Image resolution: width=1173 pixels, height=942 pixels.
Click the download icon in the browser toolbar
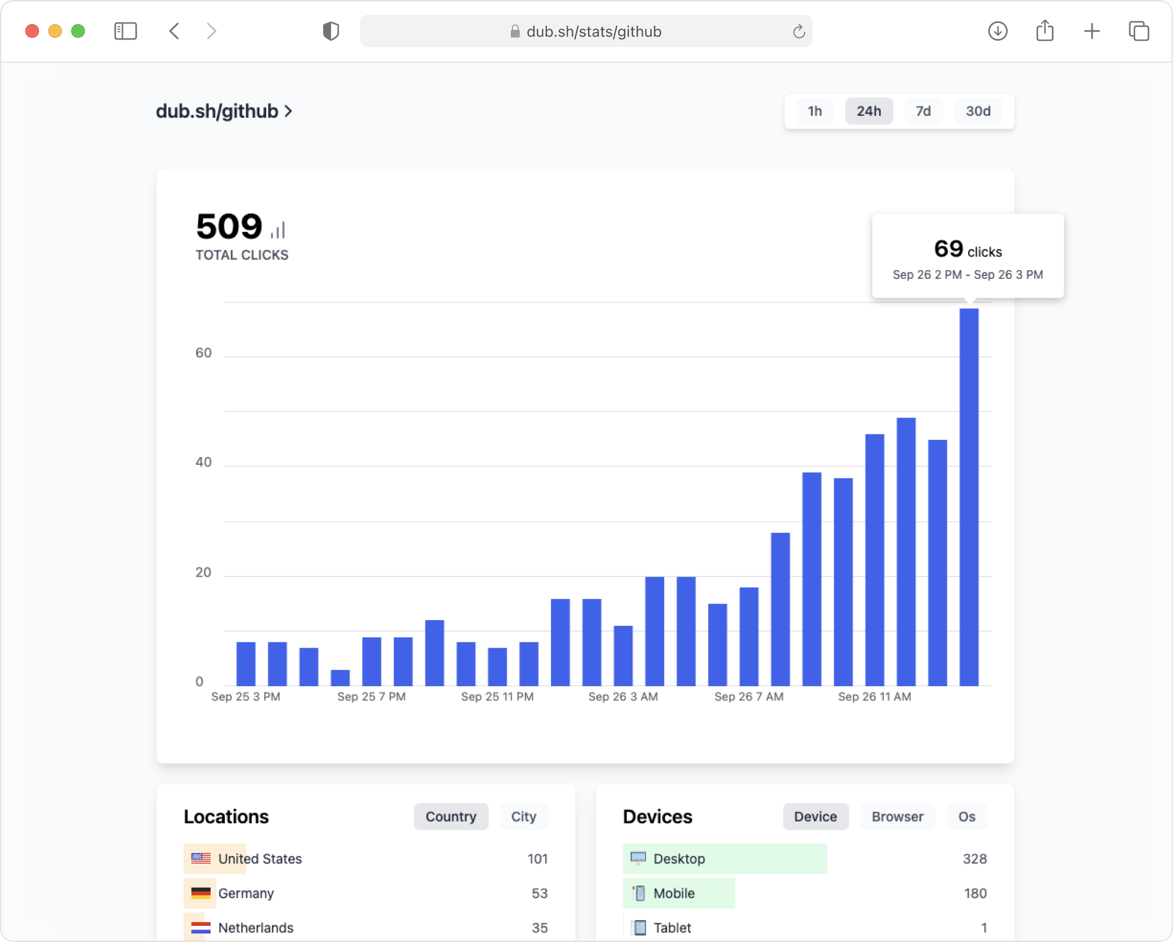(998, 30)
